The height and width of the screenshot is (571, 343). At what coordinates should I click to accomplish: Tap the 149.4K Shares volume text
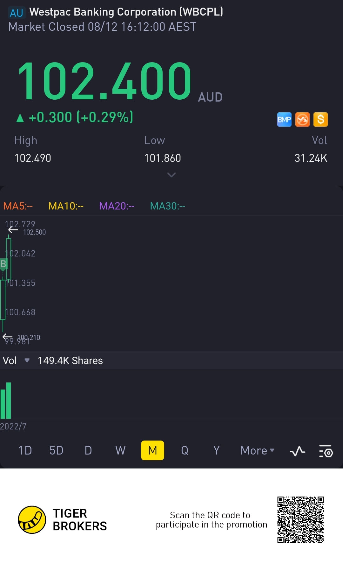click(x=70, y=361)
